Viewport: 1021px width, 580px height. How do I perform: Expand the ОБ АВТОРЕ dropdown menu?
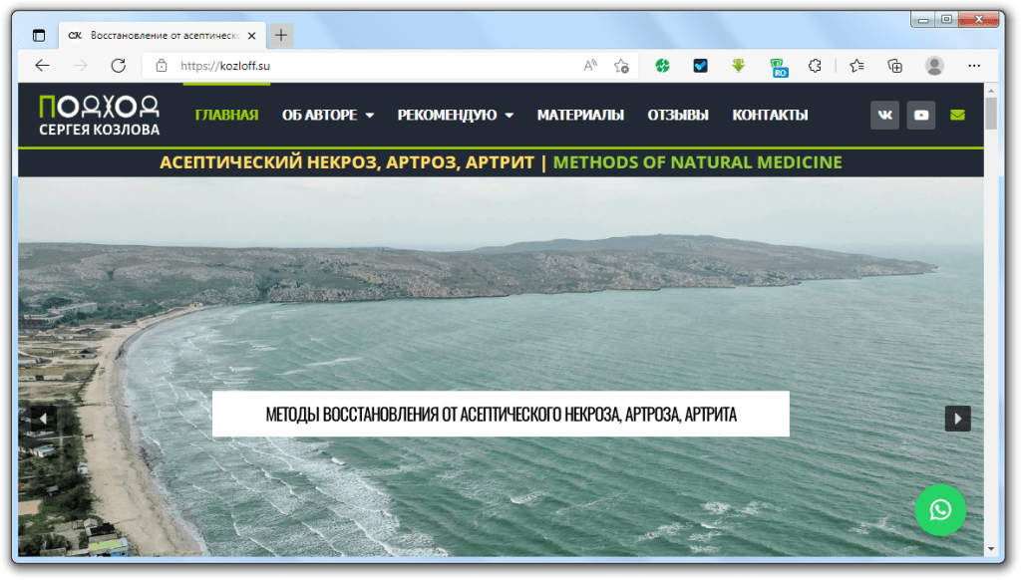(328, 116)
